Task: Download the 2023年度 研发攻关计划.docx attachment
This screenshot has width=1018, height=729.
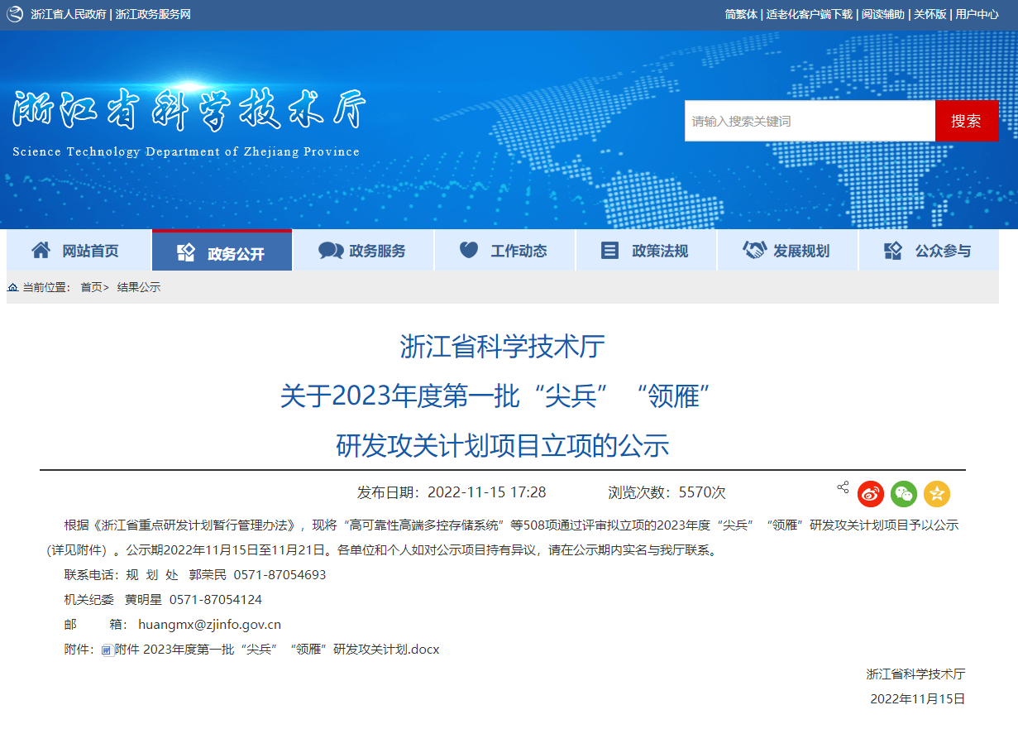Action: (x=277, y=650)
